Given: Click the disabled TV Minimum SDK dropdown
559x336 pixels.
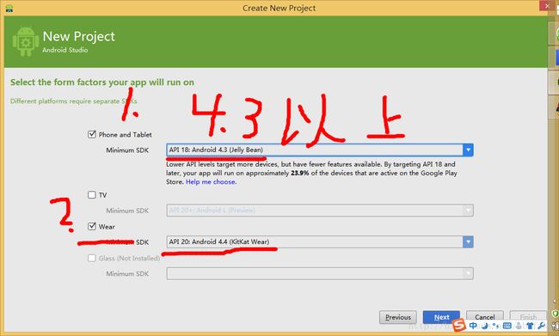Looking at the screenshot, I should pyautogui.click(x=319, y=211).
